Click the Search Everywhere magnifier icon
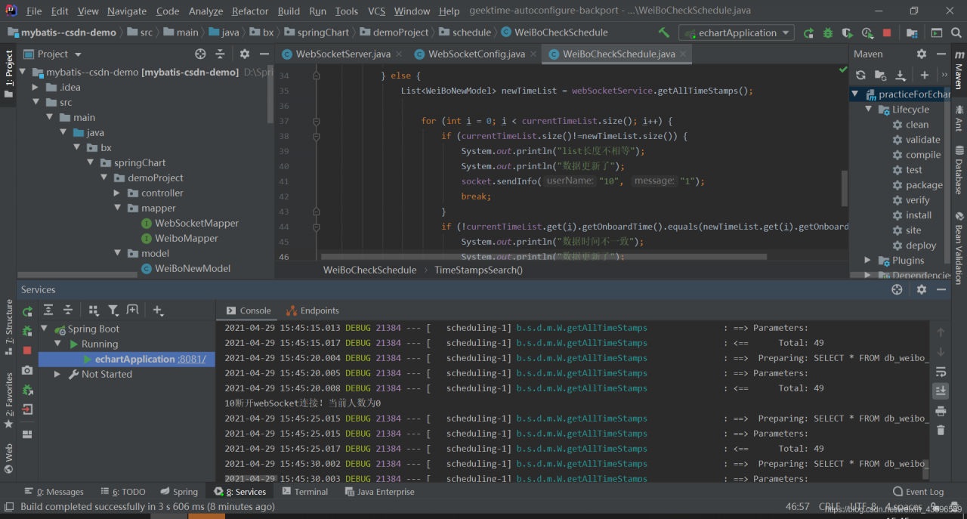This screenshot has width=967, height=519. 957,32
